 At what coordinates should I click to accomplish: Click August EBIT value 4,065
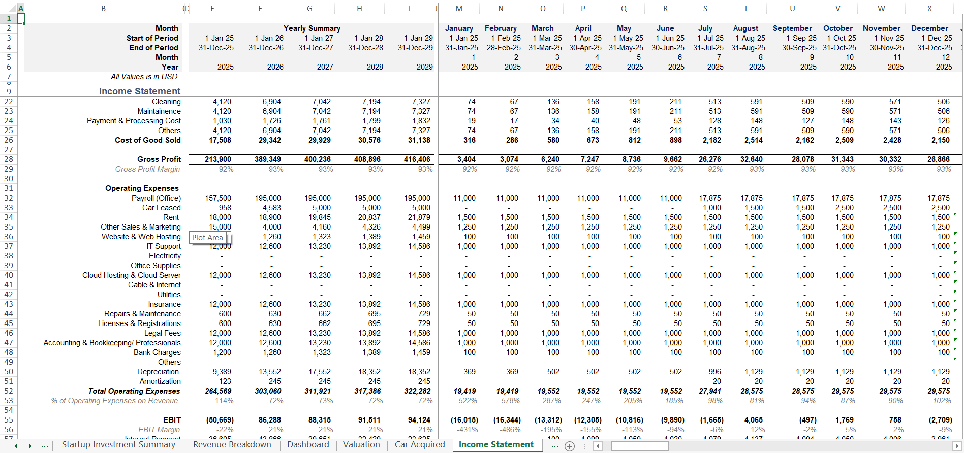[x=754, y=420]
